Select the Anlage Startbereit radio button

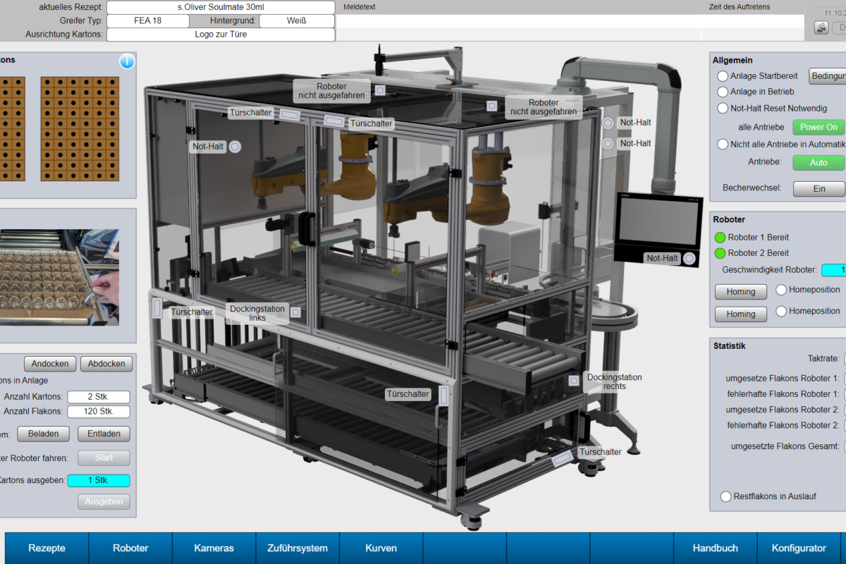click(x=723, y=76)
